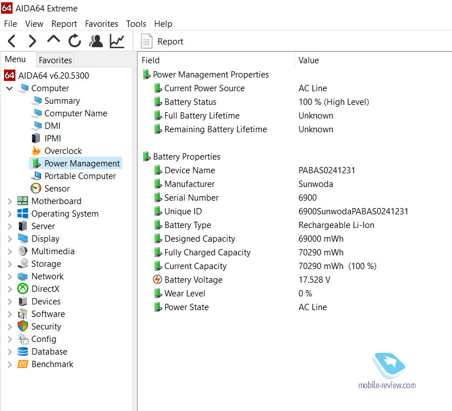The width and height of the screenshot is (452, 411).
Task: Expand the Software tree node
Action: [10, 314]
